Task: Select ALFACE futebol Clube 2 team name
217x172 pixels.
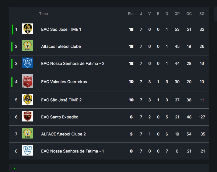Action: pos(63,134)
